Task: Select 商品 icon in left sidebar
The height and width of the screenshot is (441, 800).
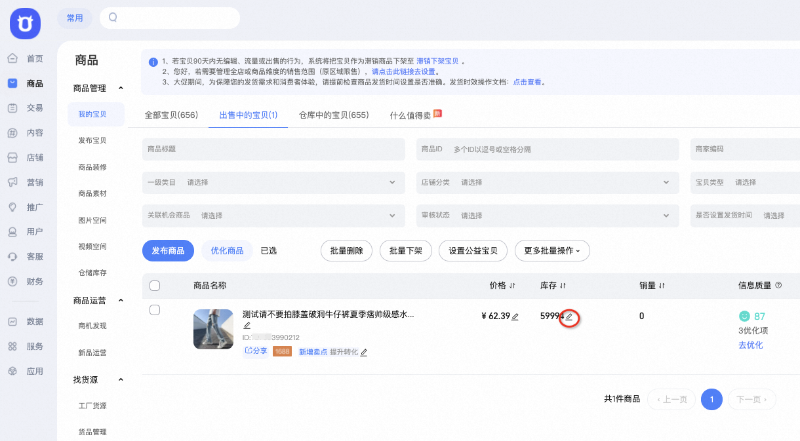Action: (x=12, y=83)
